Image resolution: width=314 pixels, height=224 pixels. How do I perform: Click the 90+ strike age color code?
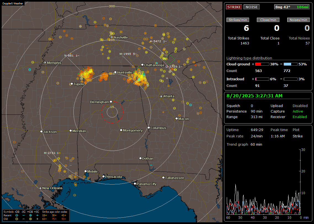point(64,219)
